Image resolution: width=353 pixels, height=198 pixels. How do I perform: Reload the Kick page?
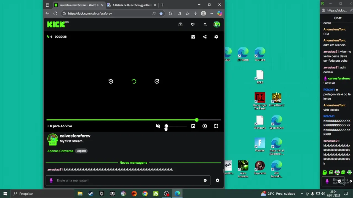[x=55, y=13]
